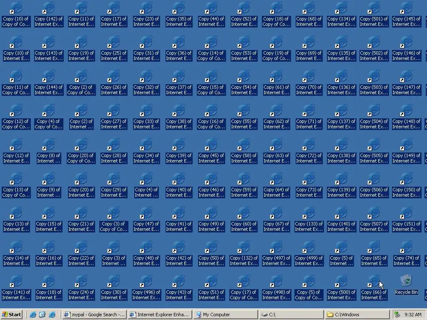Image resolution: width=427 pixels, height=320 pixels.
Task: Select the Copy (38) of Internet Explorer shortcut
Action: coord(178,117)
